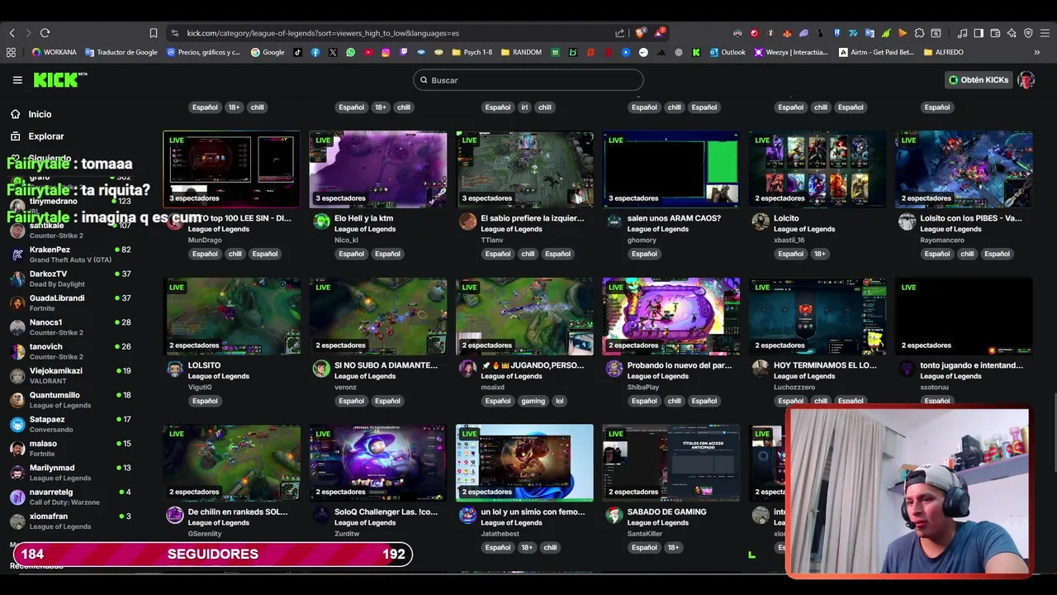The height and width of the screenshot is (595, 1057).
Task: Open the Brave Wallet icon
Action: (995, 33)
